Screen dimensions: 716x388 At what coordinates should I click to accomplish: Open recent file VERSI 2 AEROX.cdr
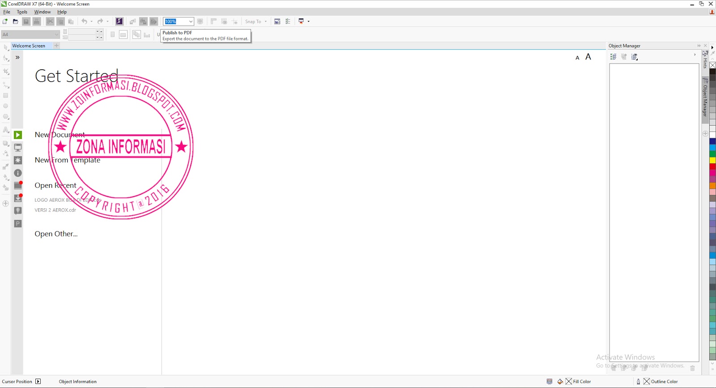pos(55,210)
